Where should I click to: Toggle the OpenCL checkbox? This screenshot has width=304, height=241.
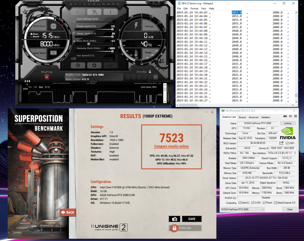tap(240, 203)
